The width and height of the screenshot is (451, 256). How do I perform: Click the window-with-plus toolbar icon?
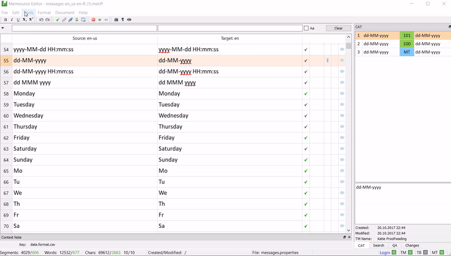pos(83,20)
